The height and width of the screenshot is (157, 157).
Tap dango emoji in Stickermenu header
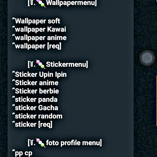click(41, 64)
